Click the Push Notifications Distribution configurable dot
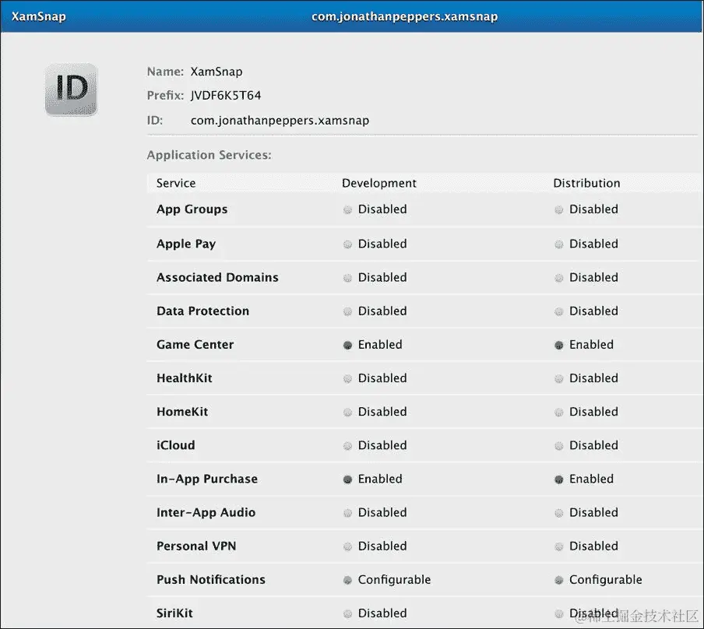This screenshot has height=629, width=704. [x=558, y=580]
